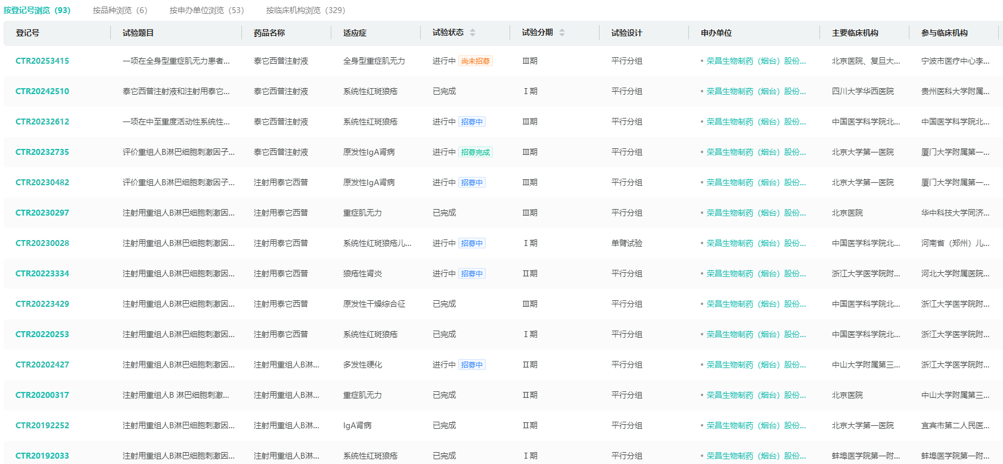Switch to 按品种浏览 (6) tab
The height and width of the screenshot is (464, 1003).
[x=120, y=10]
